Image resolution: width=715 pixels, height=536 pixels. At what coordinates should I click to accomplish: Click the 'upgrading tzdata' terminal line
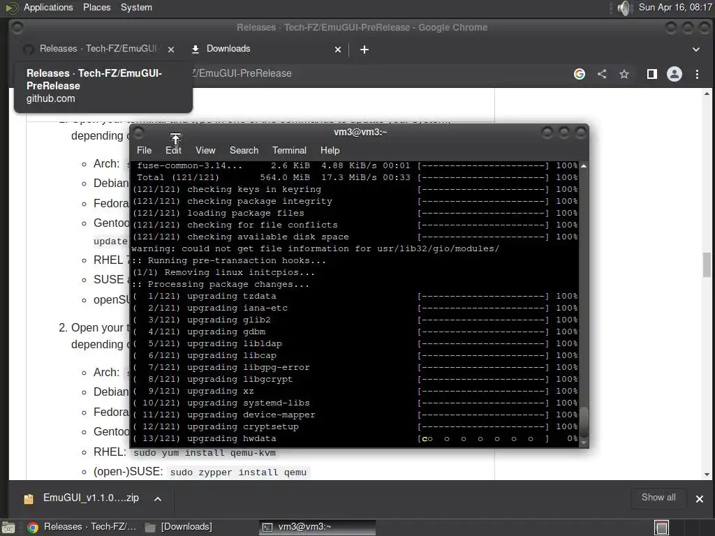click(355, 296)
